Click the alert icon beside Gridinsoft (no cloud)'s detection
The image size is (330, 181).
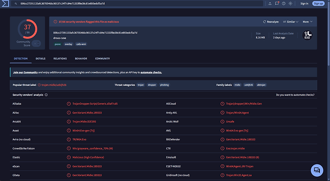[x=222, y=175]
